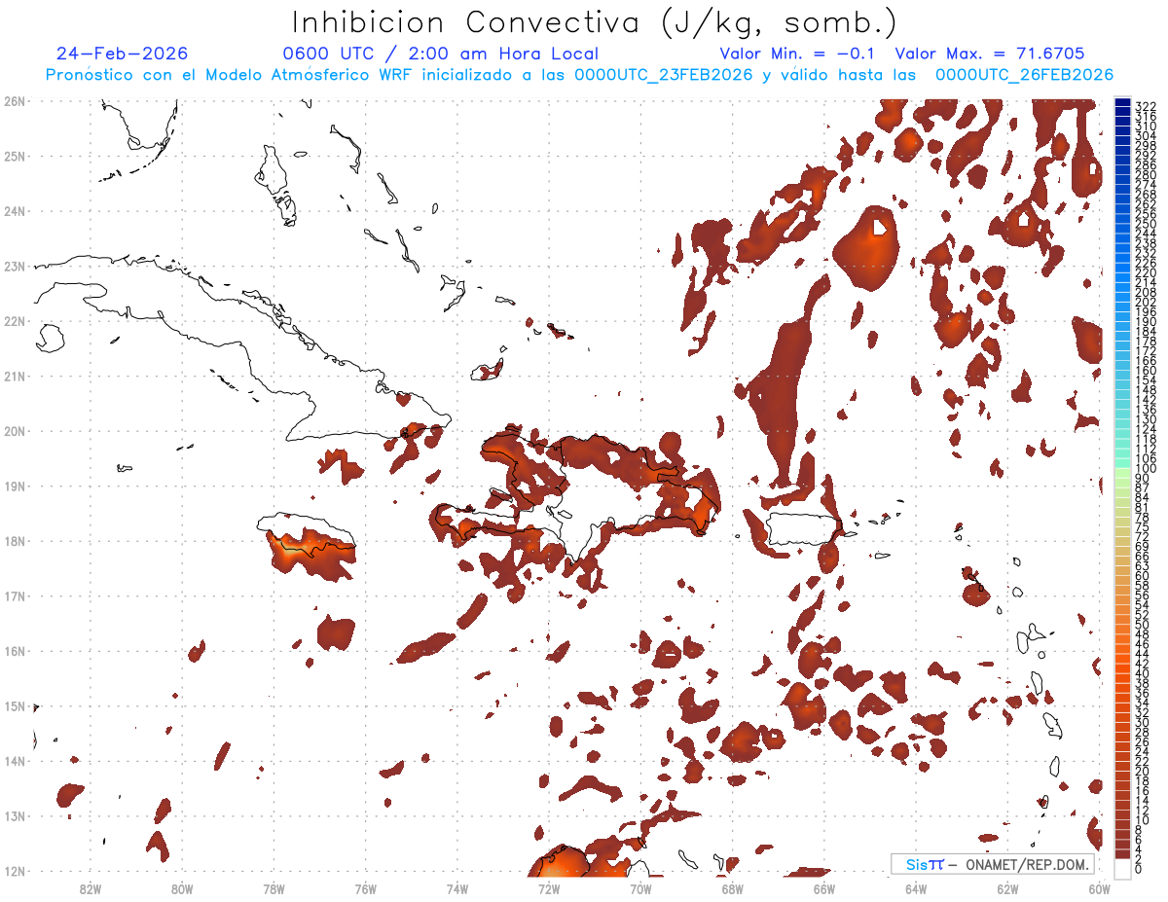Click the large orange contour blob near 23N 65W
1168x902 pixels.
coord(866,249)
